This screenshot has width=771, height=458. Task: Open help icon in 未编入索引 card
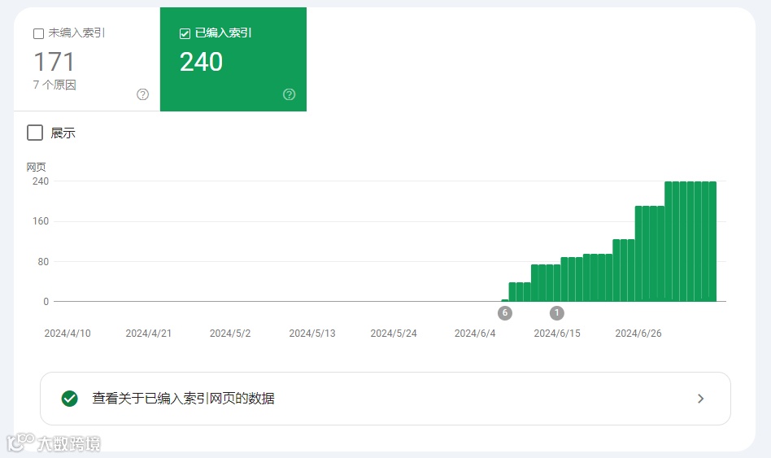pyautogui.click(x=142, y=94)
